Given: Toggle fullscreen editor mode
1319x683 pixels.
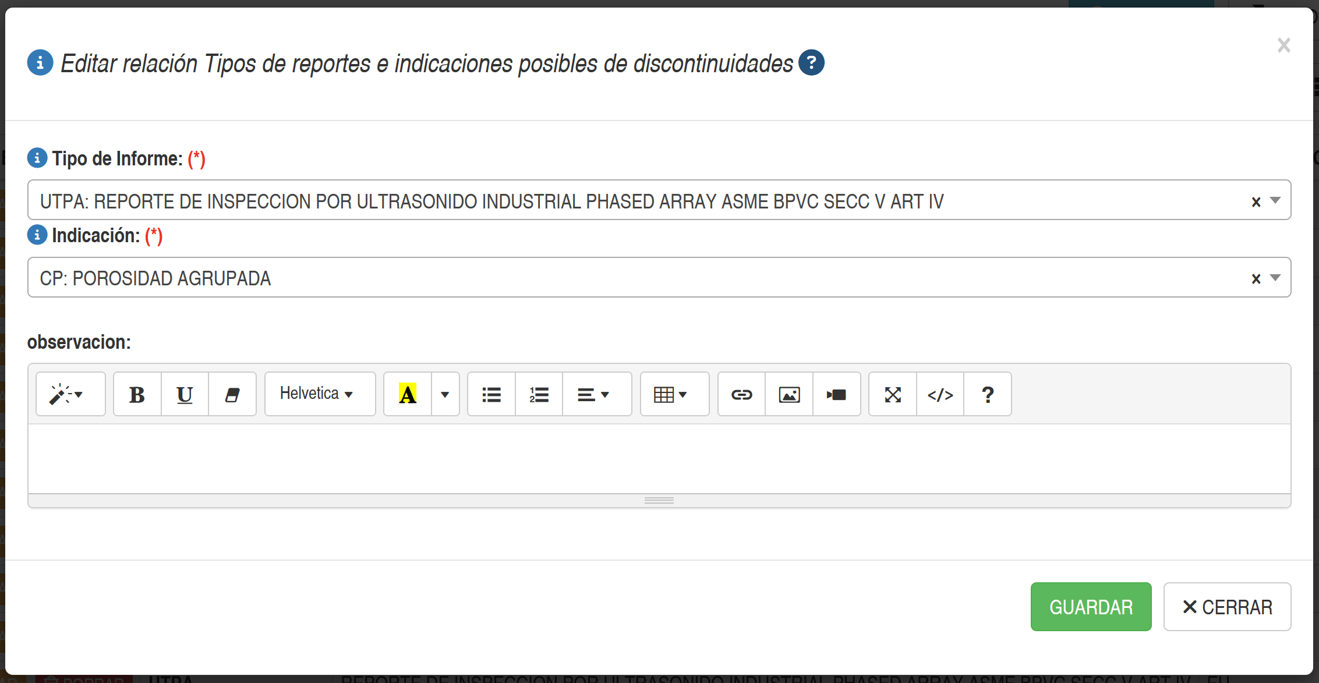Looking at the screenshot, I should click(893, 395).
